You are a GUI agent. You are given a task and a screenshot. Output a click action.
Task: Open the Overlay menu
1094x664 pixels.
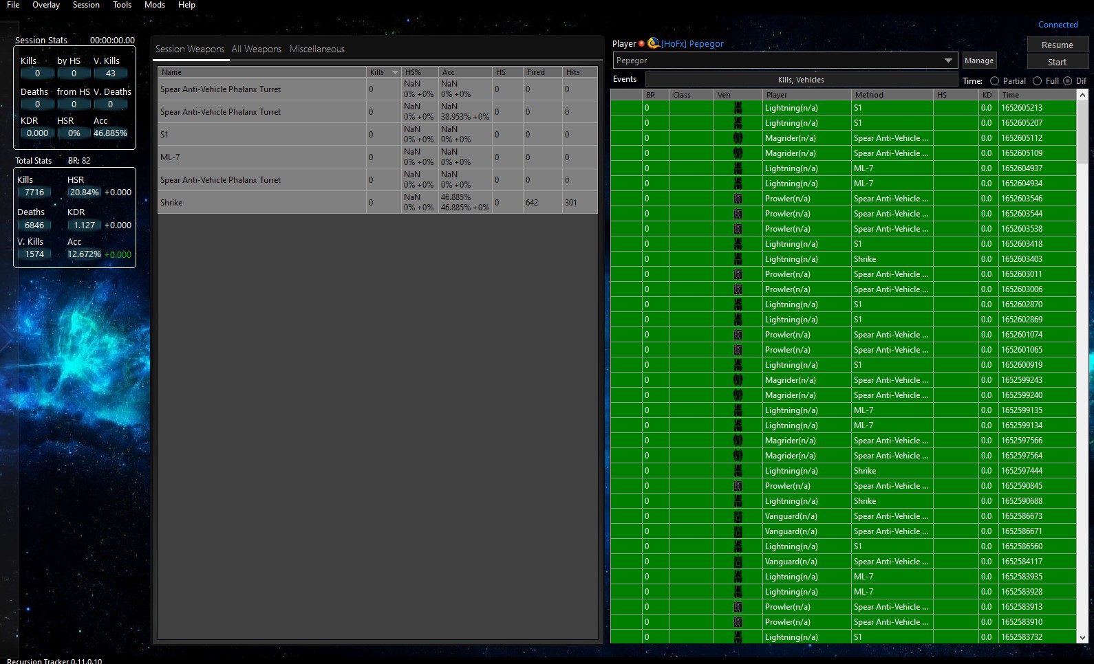[x=46, y=5]
